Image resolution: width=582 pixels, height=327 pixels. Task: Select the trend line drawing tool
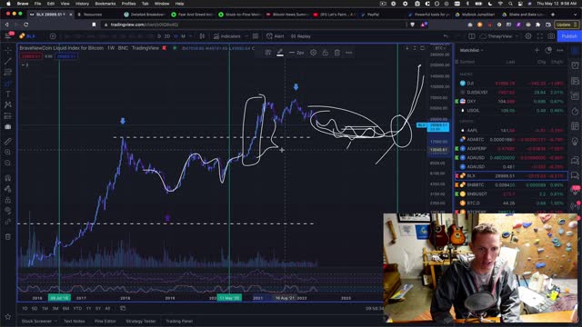click(x=8, y=61)
